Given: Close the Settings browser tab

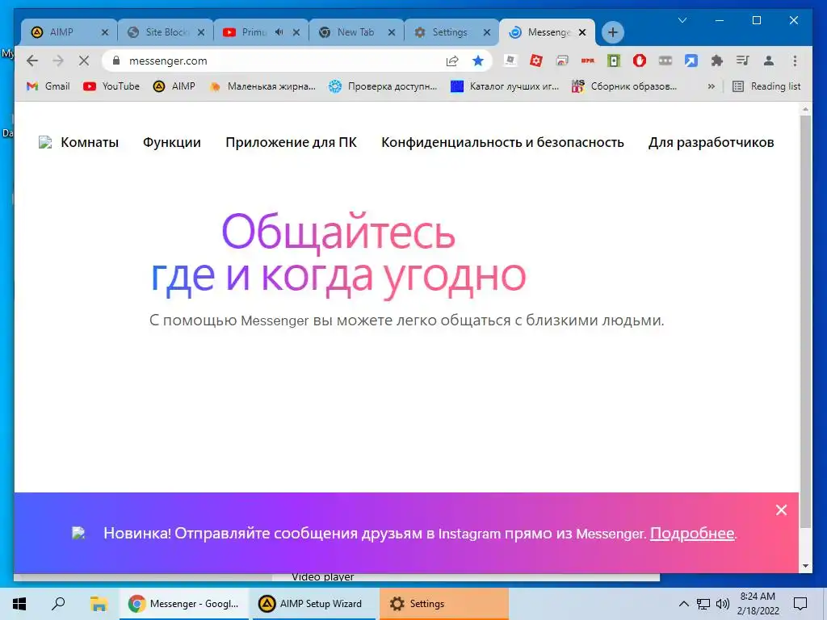Looking at the screenshot, I should click(x=487, y=32).
